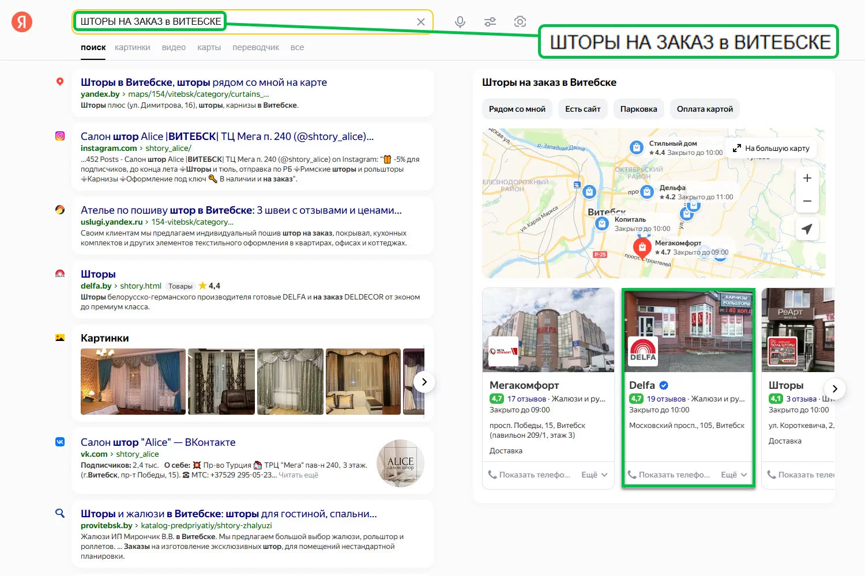Viewport: 865px width, 576px height.
Task: Clear the search query with X
Action: coord(421,22)
